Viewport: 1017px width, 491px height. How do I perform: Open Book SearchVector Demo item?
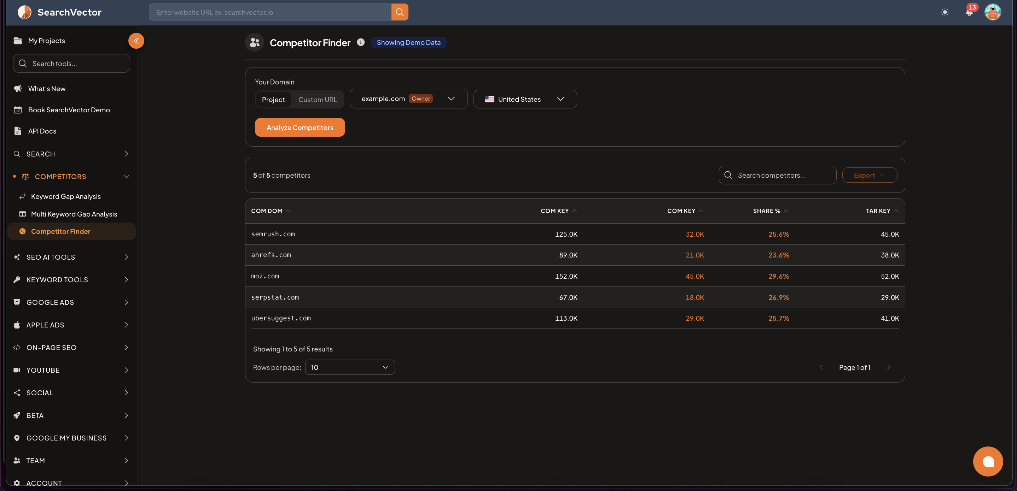69,110
